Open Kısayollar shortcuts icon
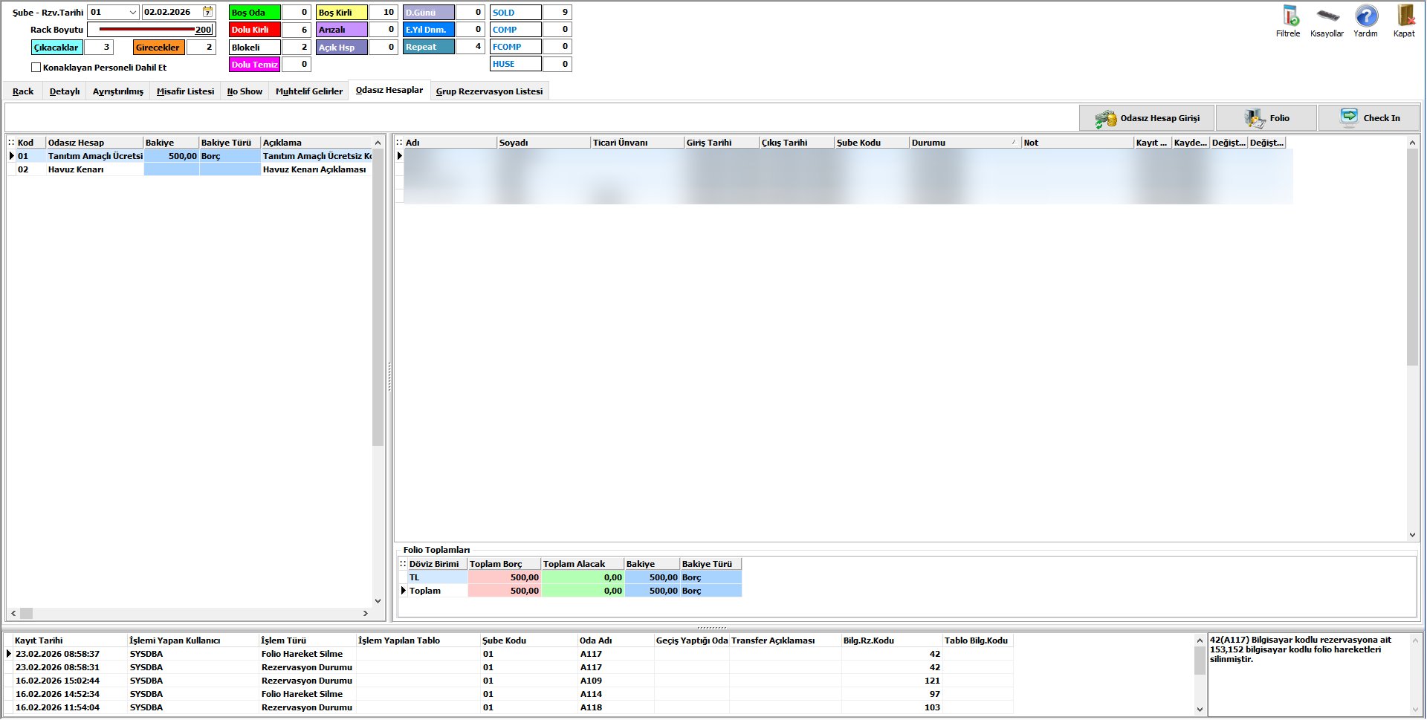 click(1327, 16)
